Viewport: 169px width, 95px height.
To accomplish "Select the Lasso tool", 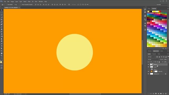I will tap(2, 15).
